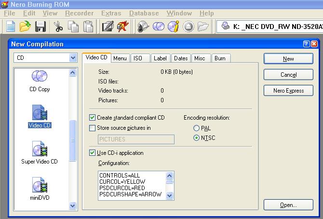The image size is (323, 219).
Task: Click the Eject disc toolbar icon
Action: 188,27
